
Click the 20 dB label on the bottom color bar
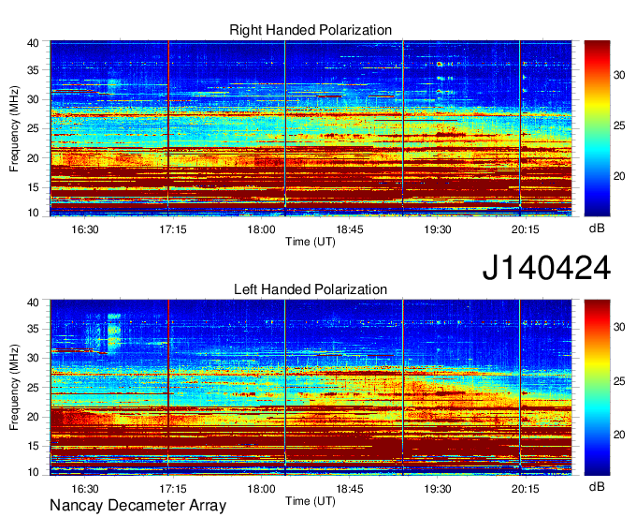pos(619,435)
